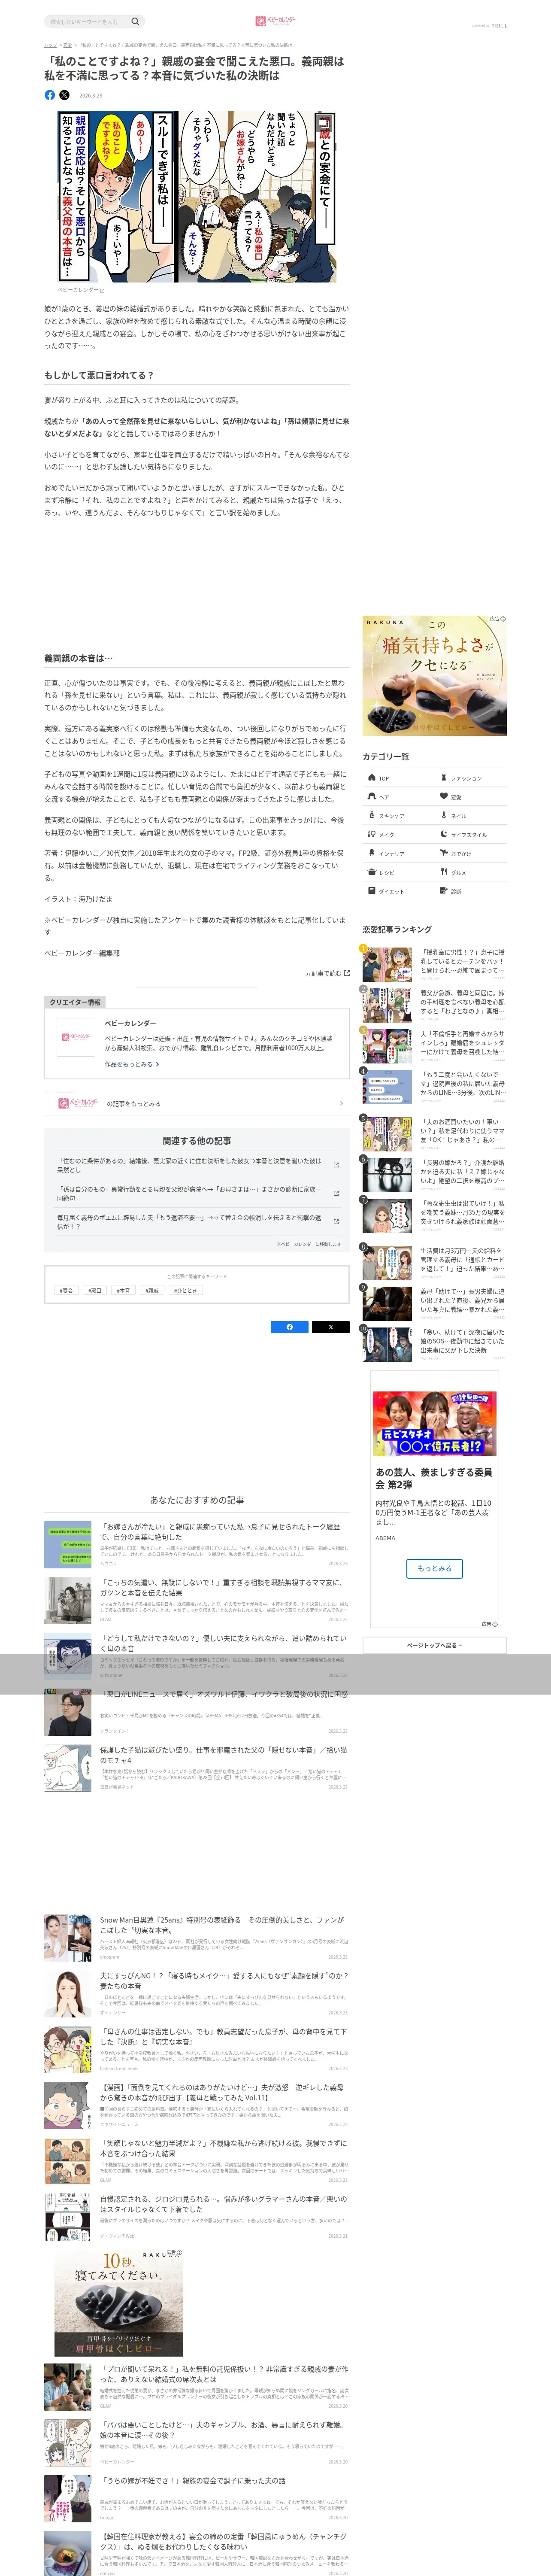Open the インテリア category chair icon
Image resolution: width=551 pixels, height=2576 pixels.
point(372,853)
